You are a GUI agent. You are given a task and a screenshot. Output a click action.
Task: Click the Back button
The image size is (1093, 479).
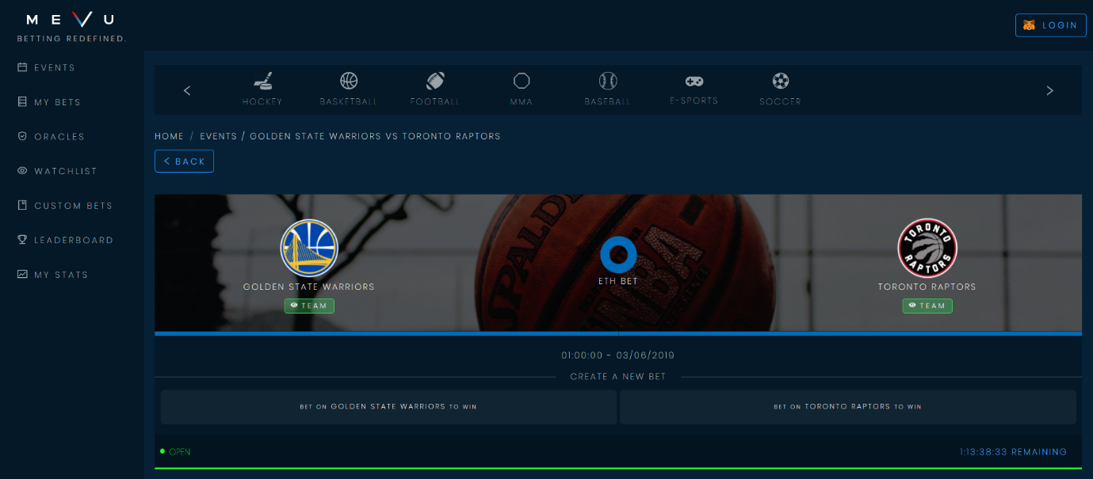click(184, 161)
